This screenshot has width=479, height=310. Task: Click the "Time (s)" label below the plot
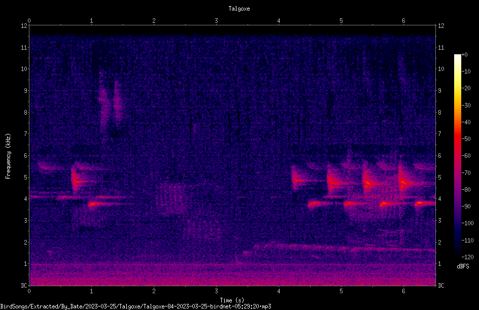point(232,300)
